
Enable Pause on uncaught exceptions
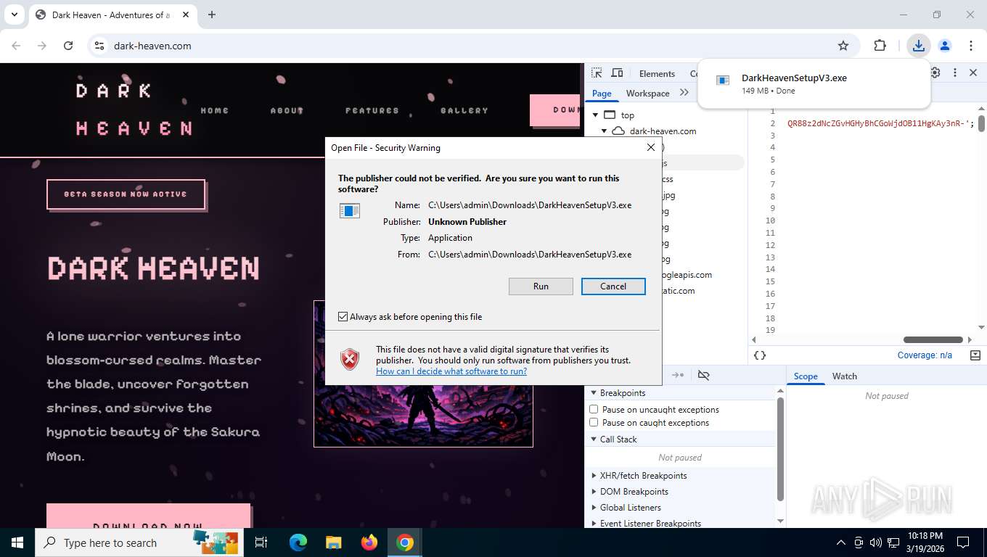tap(594, 410)
